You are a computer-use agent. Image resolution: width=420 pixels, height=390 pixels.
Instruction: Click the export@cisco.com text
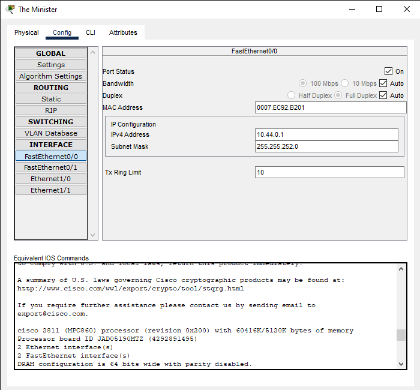coord(52,314)
